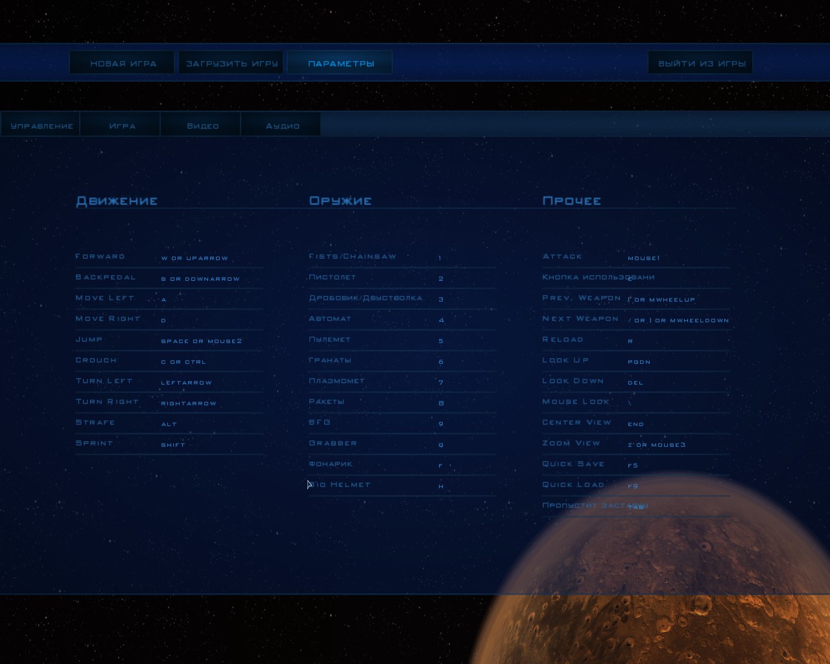This screenshot has width=830, height=664.
Task: Click the Grabber binding row
Action: tap(403, 444)
